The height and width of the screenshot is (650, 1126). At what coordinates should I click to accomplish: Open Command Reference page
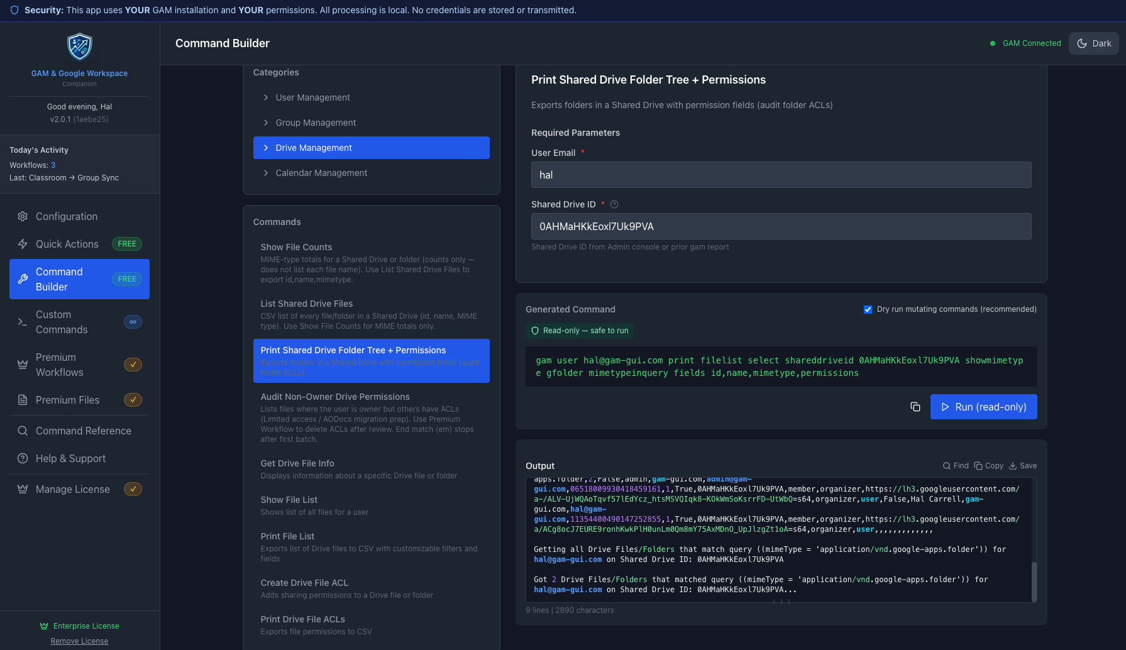(x=79, y=431)
